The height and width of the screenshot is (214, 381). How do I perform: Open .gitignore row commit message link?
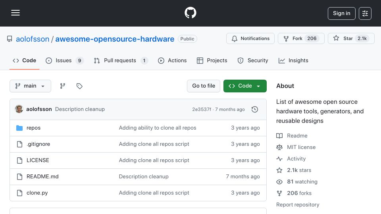154,144
